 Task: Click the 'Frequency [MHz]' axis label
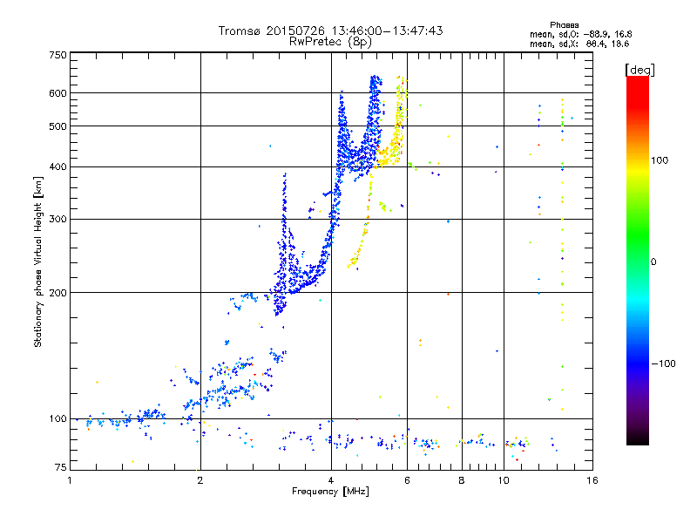pyautogui.click(x=330, y=492)
